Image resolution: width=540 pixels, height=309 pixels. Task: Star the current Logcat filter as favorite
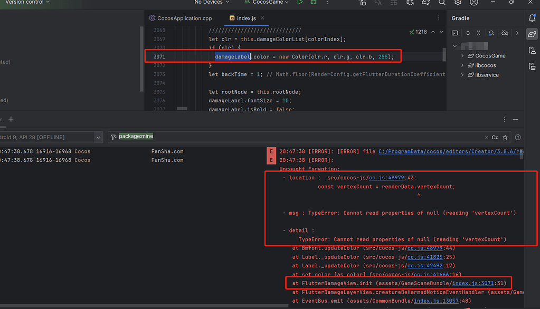(x=505, y=137)
